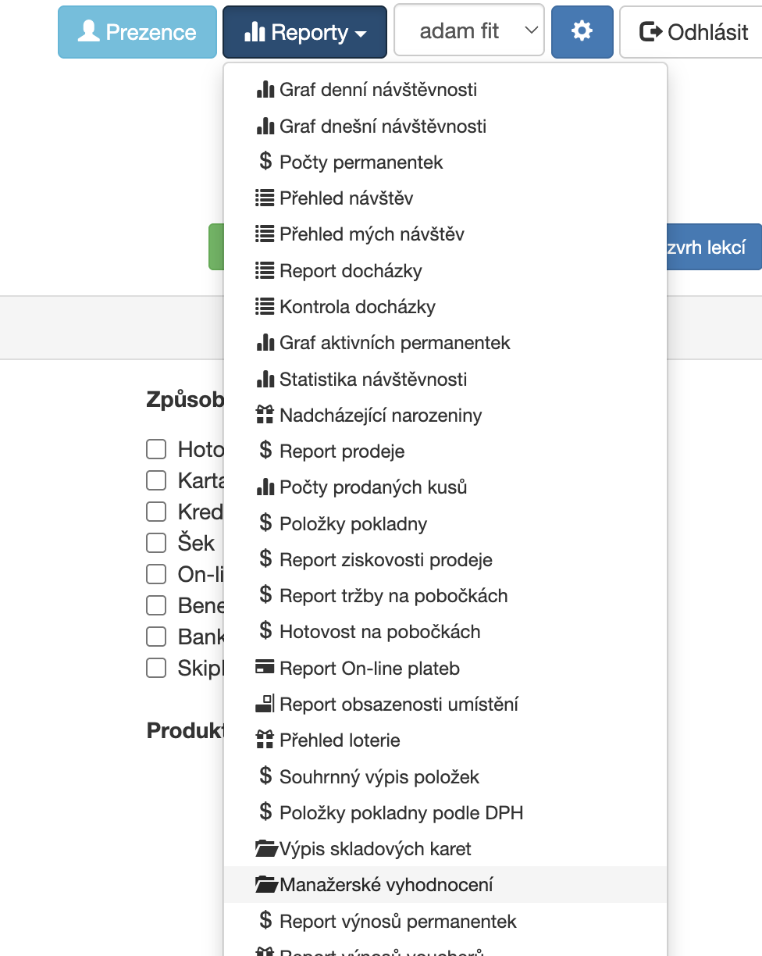Tick the Skip payment checkbox at list bottom

click(x=156, y=668)
